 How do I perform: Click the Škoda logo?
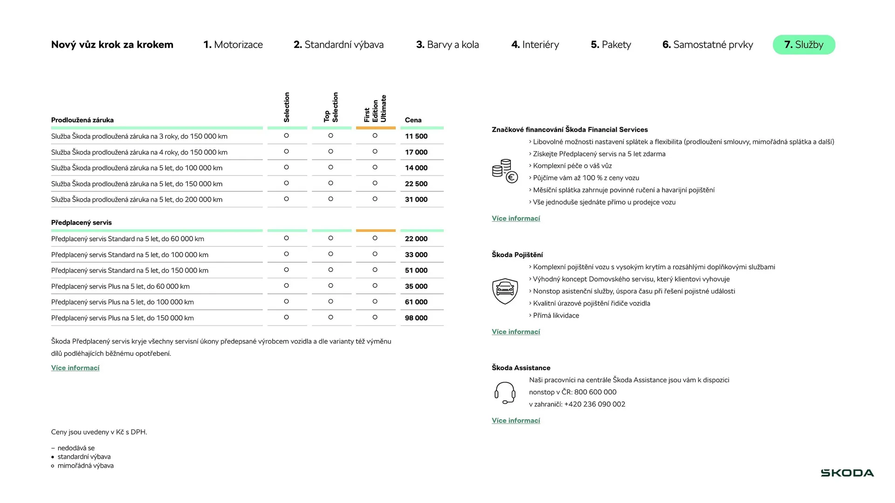(847, 473)
